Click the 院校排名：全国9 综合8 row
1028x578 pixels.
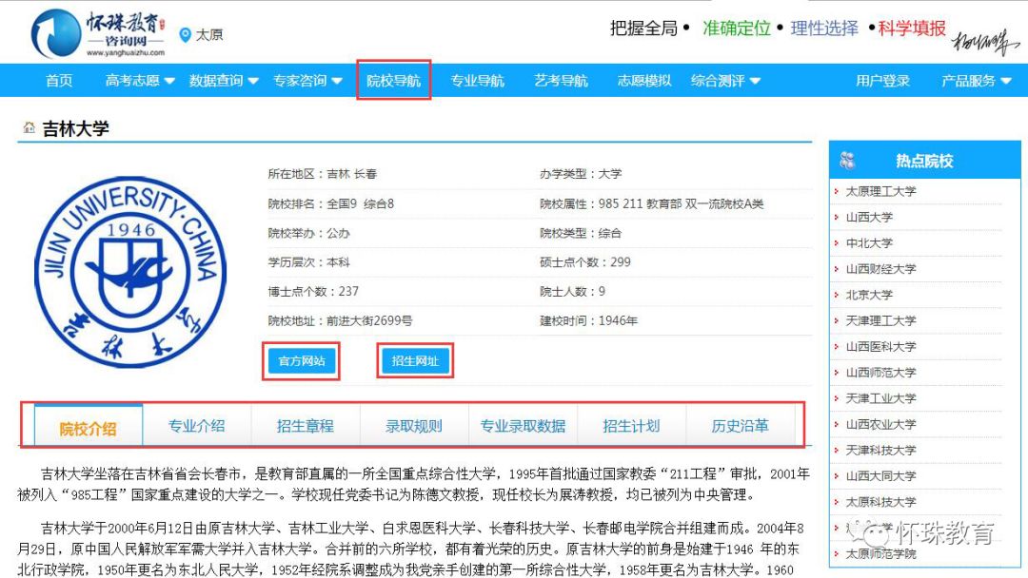pyautogui.click(x=331, y=203)
